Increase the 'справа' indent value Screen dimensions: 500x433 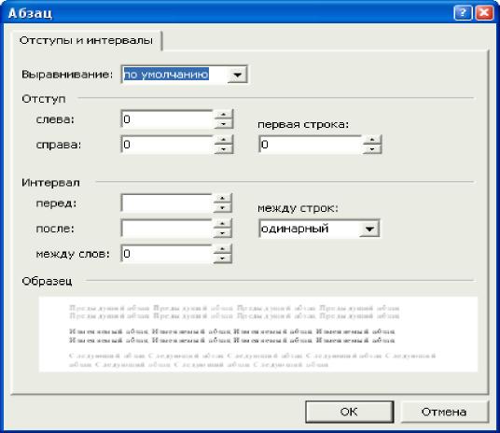(224, 139)
